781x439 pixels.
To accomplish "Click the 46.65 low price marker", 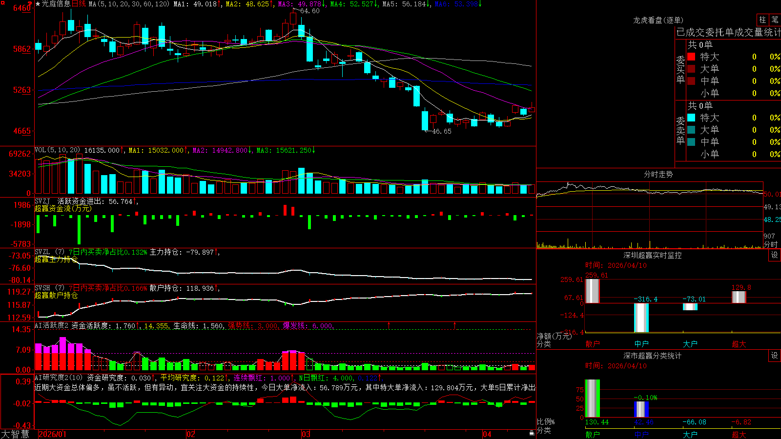I will click(x=442, y=131).
